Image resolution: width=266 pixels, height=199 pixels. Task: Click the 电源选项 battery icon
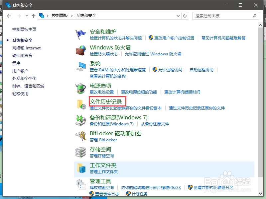(x=81, y=88)
